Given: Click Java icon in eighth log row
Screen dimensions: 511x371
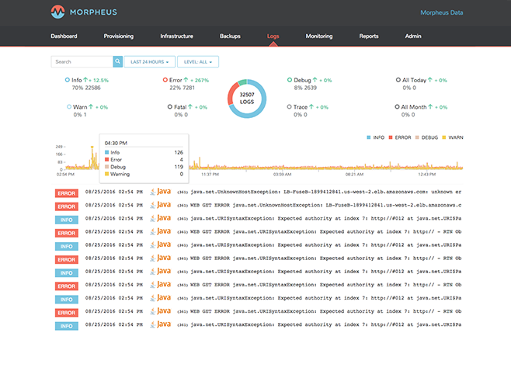Looking at the screenshot, I should [x=160, y=284].
